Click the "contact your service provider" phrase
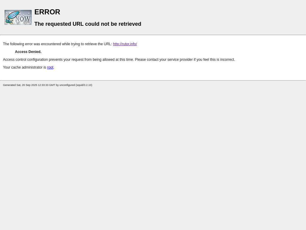Image resolution: width=306 pixels, height=230 pixels. tap(170, 60)
